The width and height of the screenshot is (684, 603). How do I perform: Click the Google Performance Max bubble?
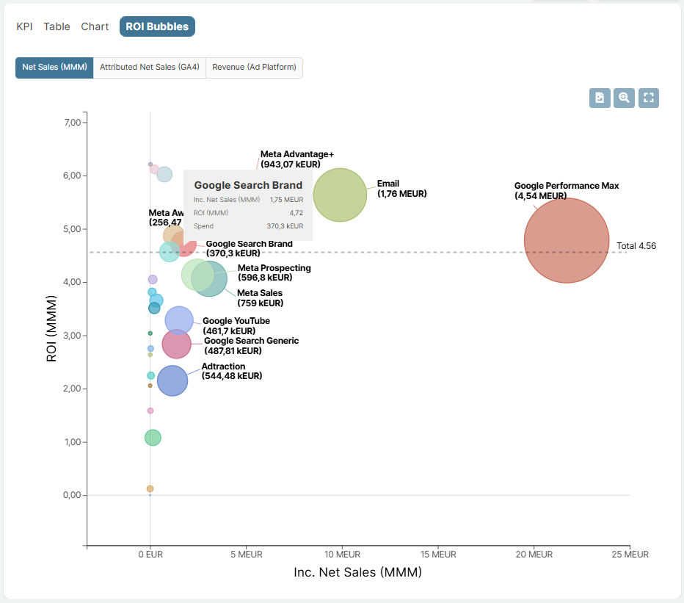click(567, 241)
